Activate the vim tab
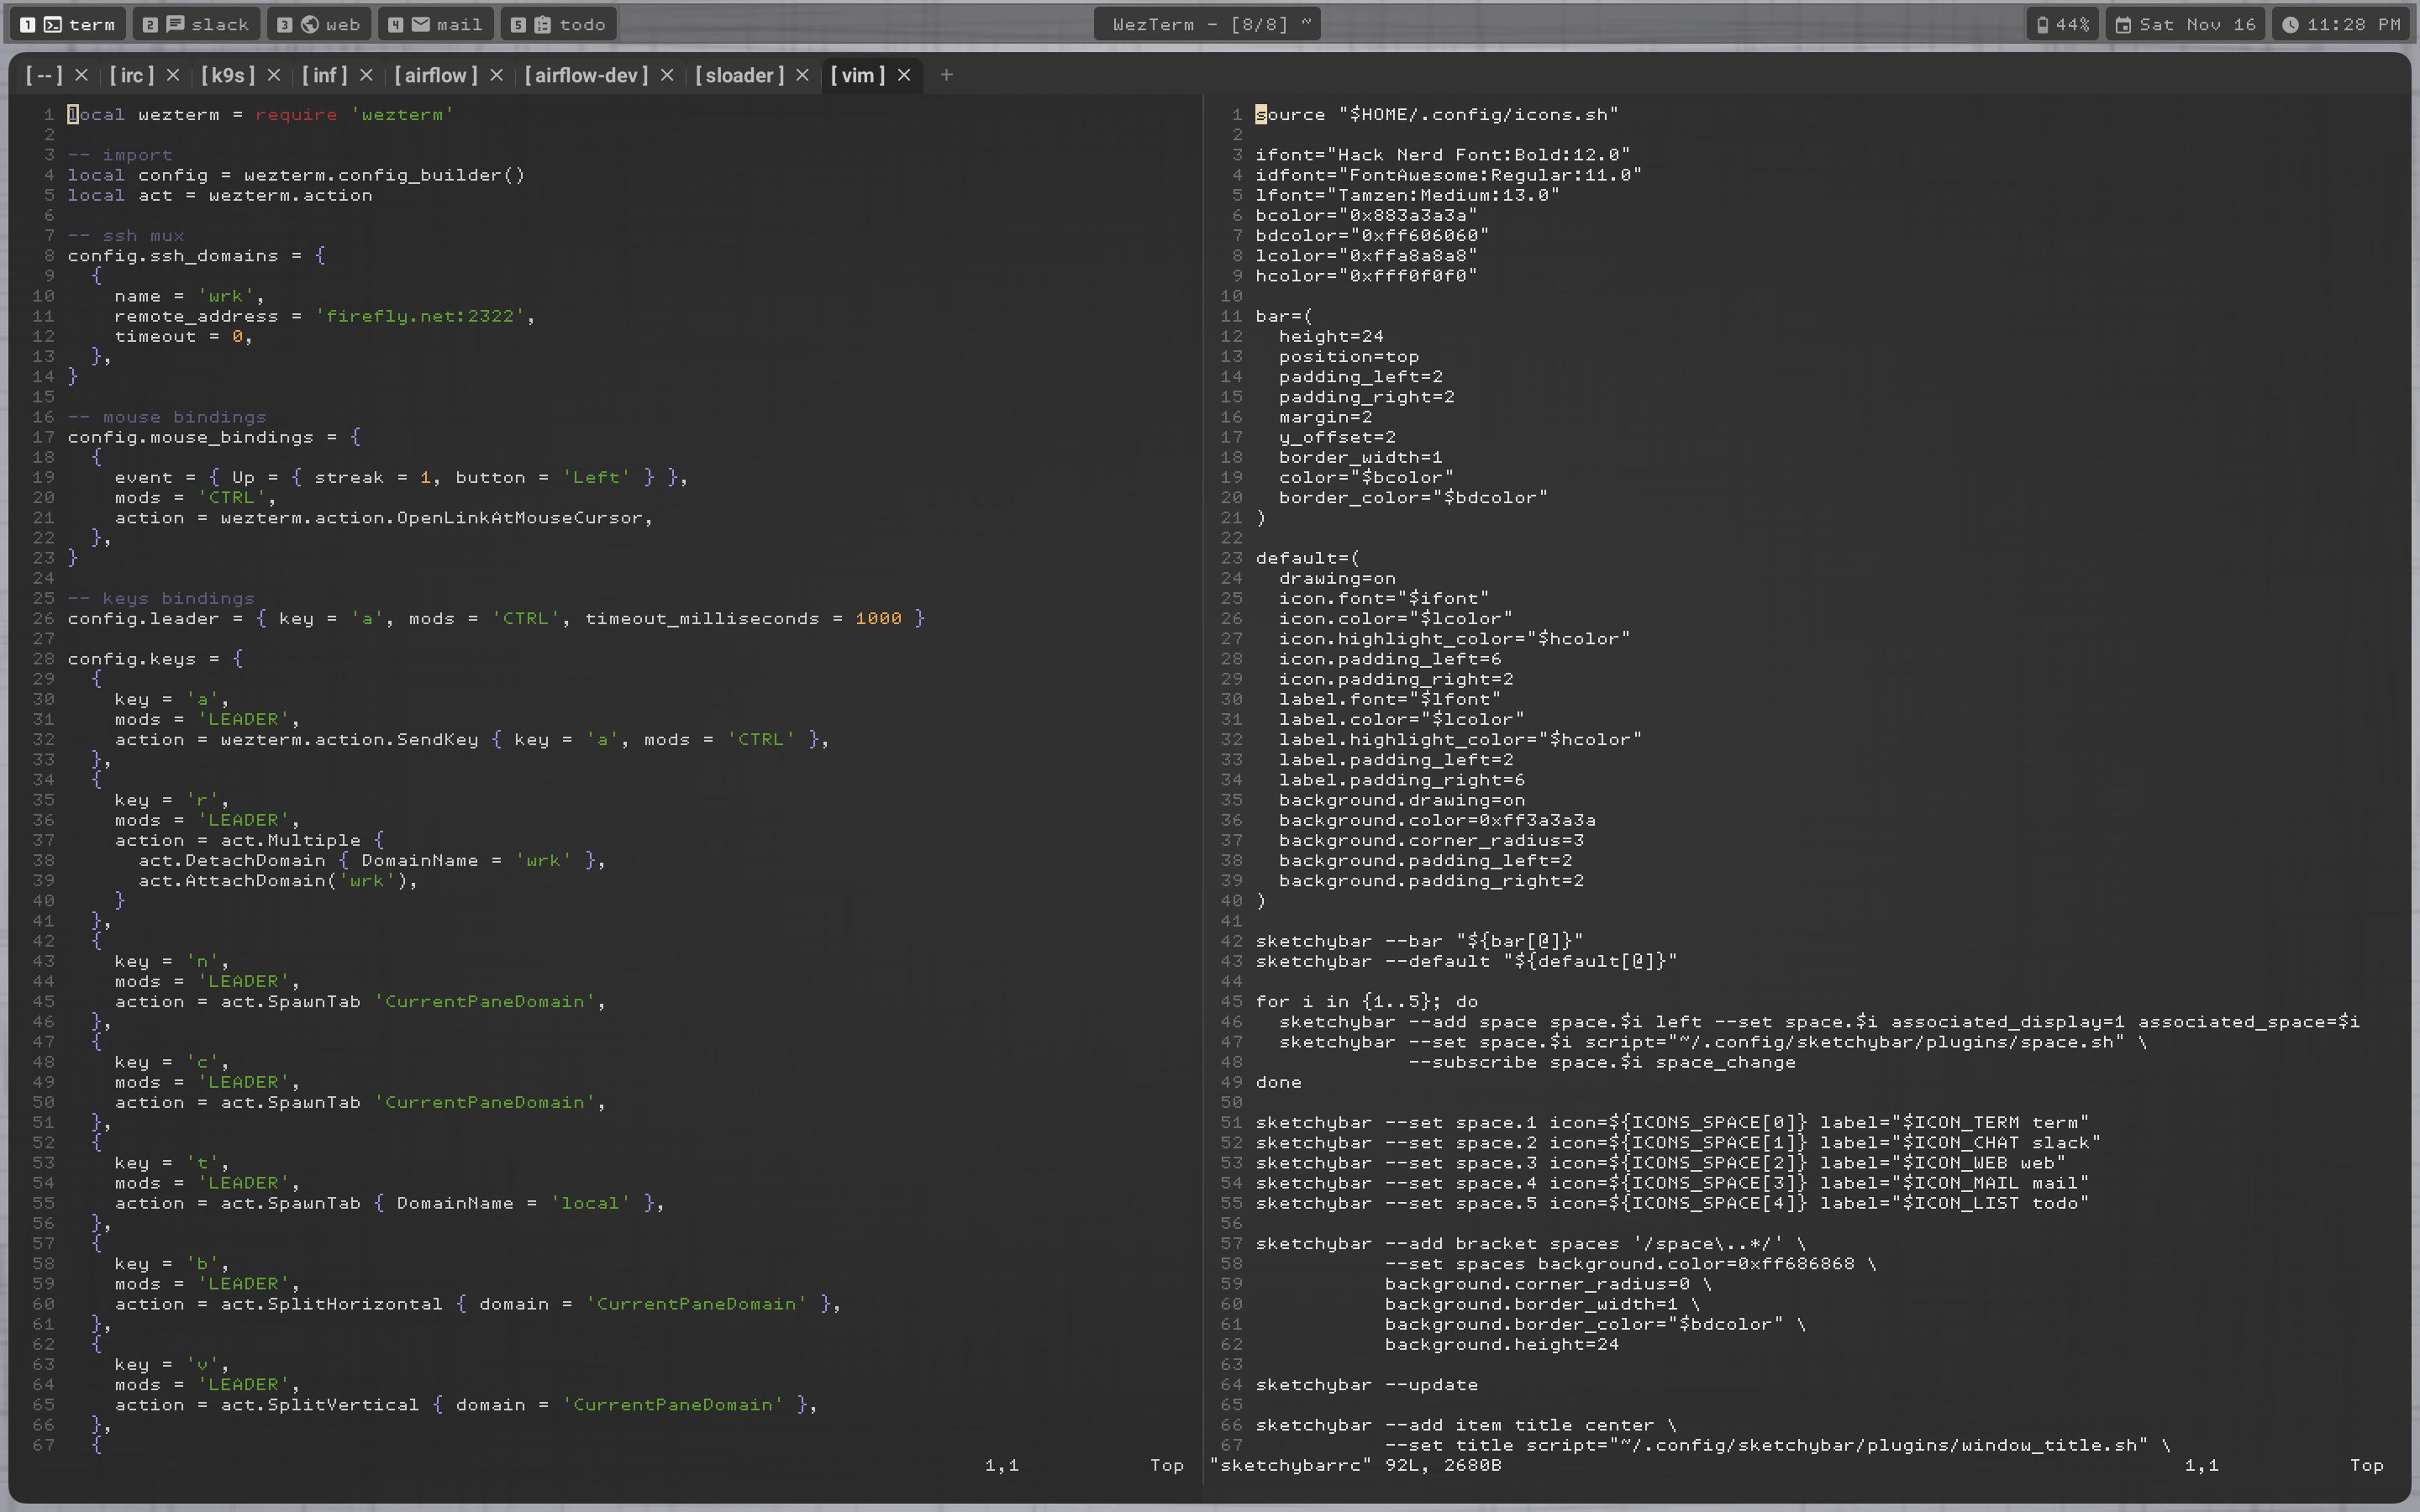This screenshot has height=1512, width=2420. click(857, 75)
